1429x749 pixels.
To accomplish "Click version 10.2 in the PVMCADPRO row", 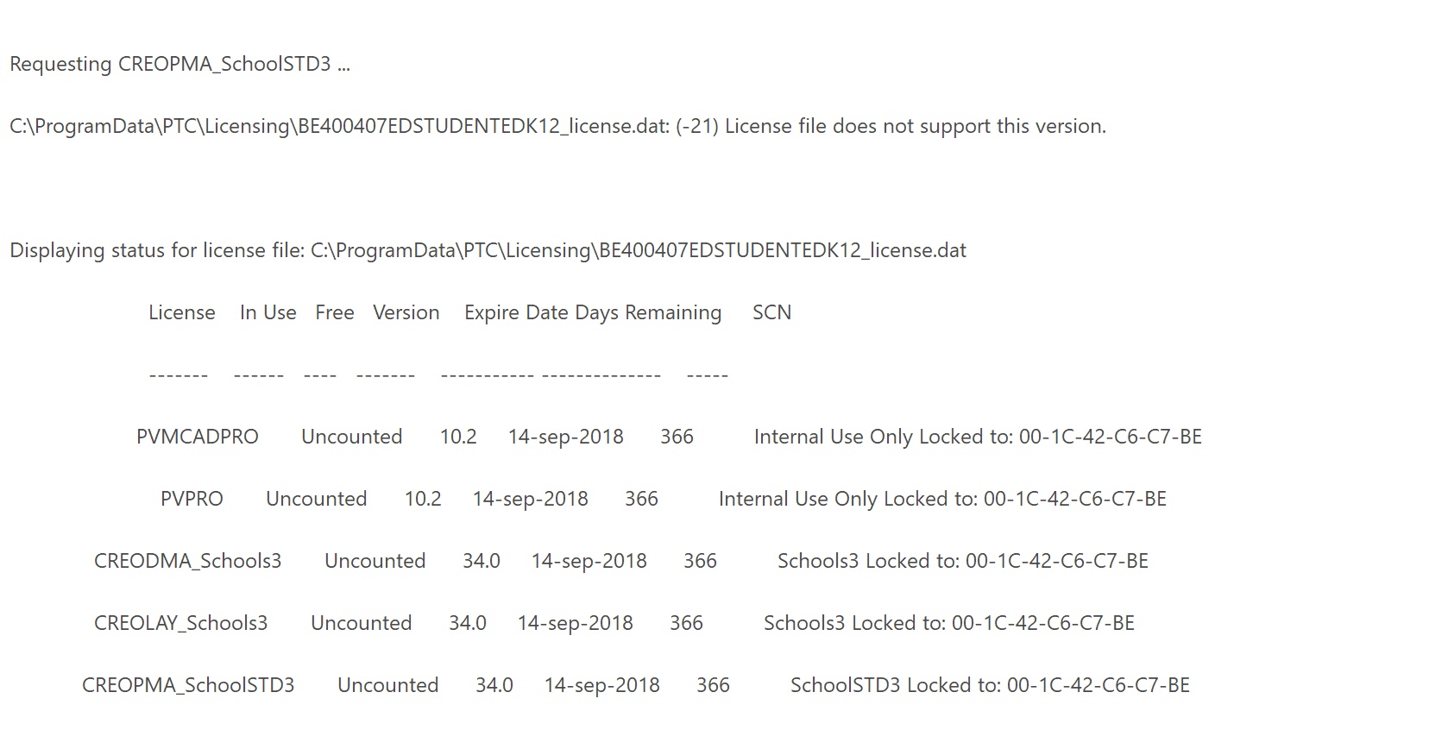I will (x=458, y=437).
